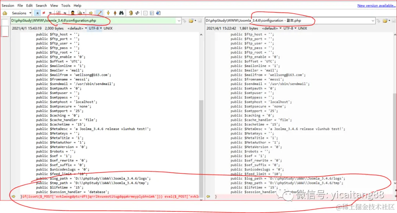397x213 pixels.
Task: Toggle Show Differences not-equal filter
Action: (x=44, y=13)
